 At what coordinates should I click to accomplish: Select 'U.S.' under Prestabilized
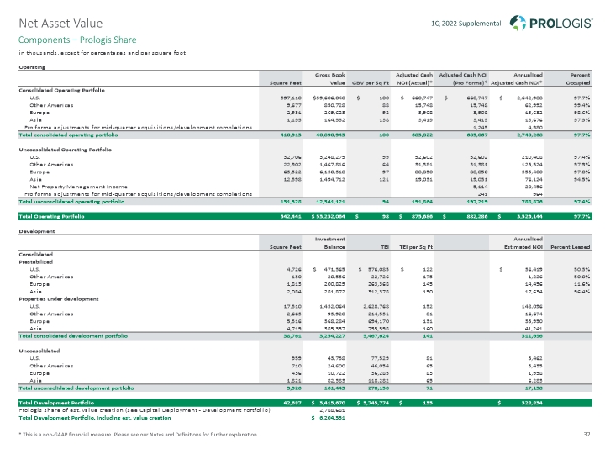[34, 270]
